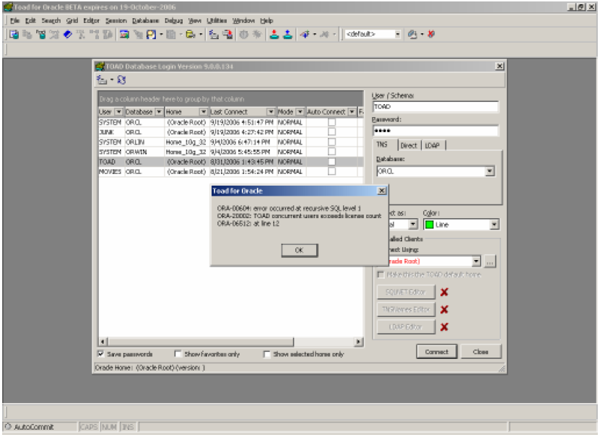
Task: Select the JUNK row in the connection grid
Action: pos(230,132)
